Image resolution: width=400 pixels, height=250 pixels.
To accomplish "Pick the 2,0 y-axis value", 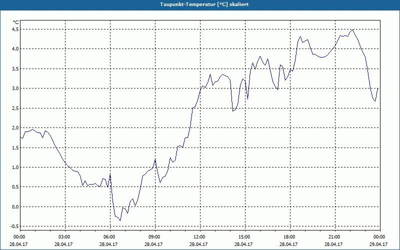I will tap(15, 128).
